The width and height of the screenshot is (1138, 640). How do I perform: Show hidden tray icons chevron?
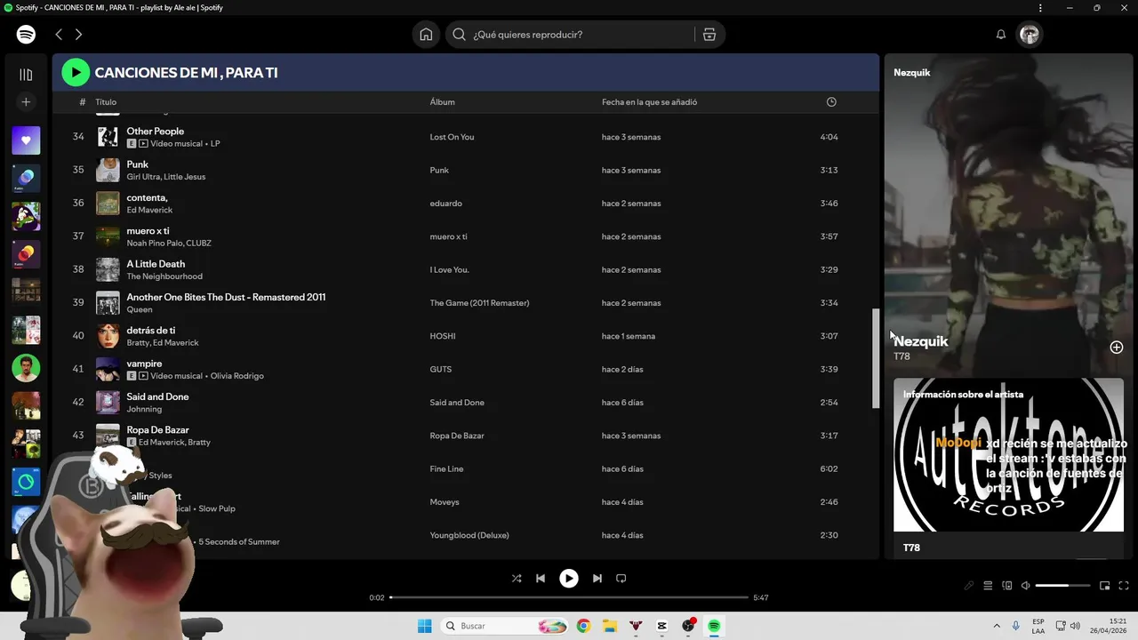coord(996,626)
